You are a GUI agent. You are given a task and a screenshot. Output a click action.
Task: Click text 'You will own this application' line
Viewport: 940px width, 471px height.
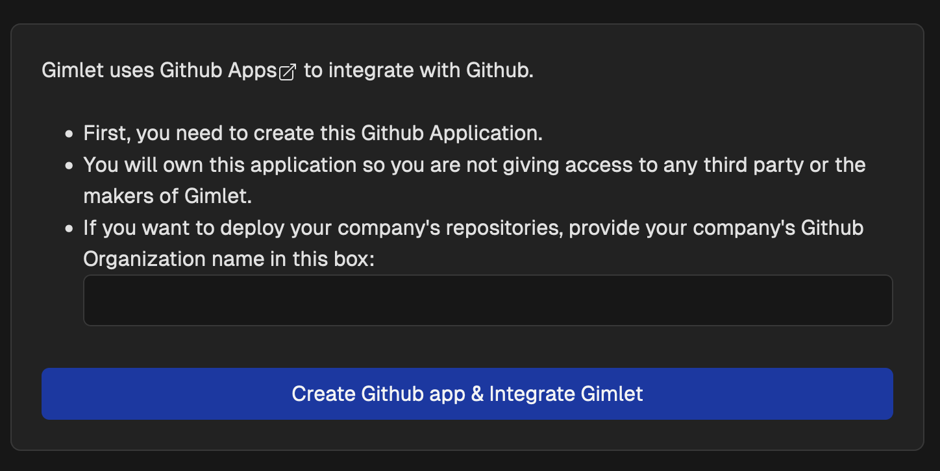coord(475,165)
